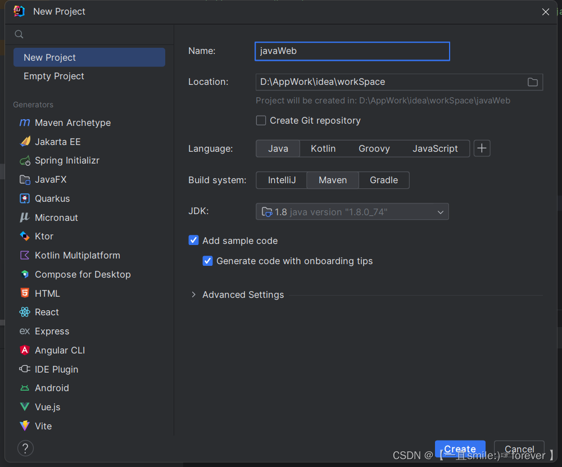Open the JDK version dropdown
The image size is (562, 467).
coord(352,212)
